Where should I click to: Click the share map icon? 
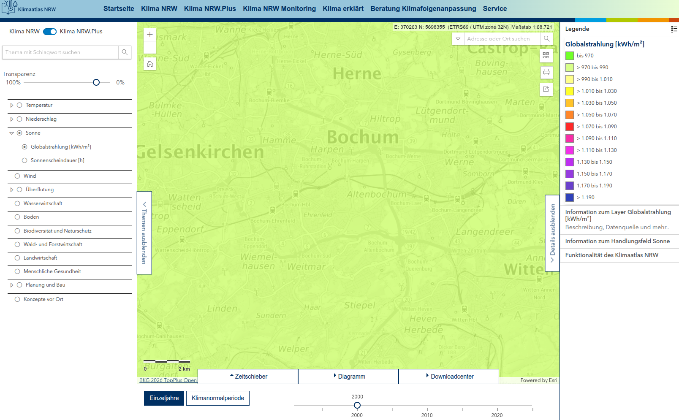pyautogui.click(x=546, y=89)
